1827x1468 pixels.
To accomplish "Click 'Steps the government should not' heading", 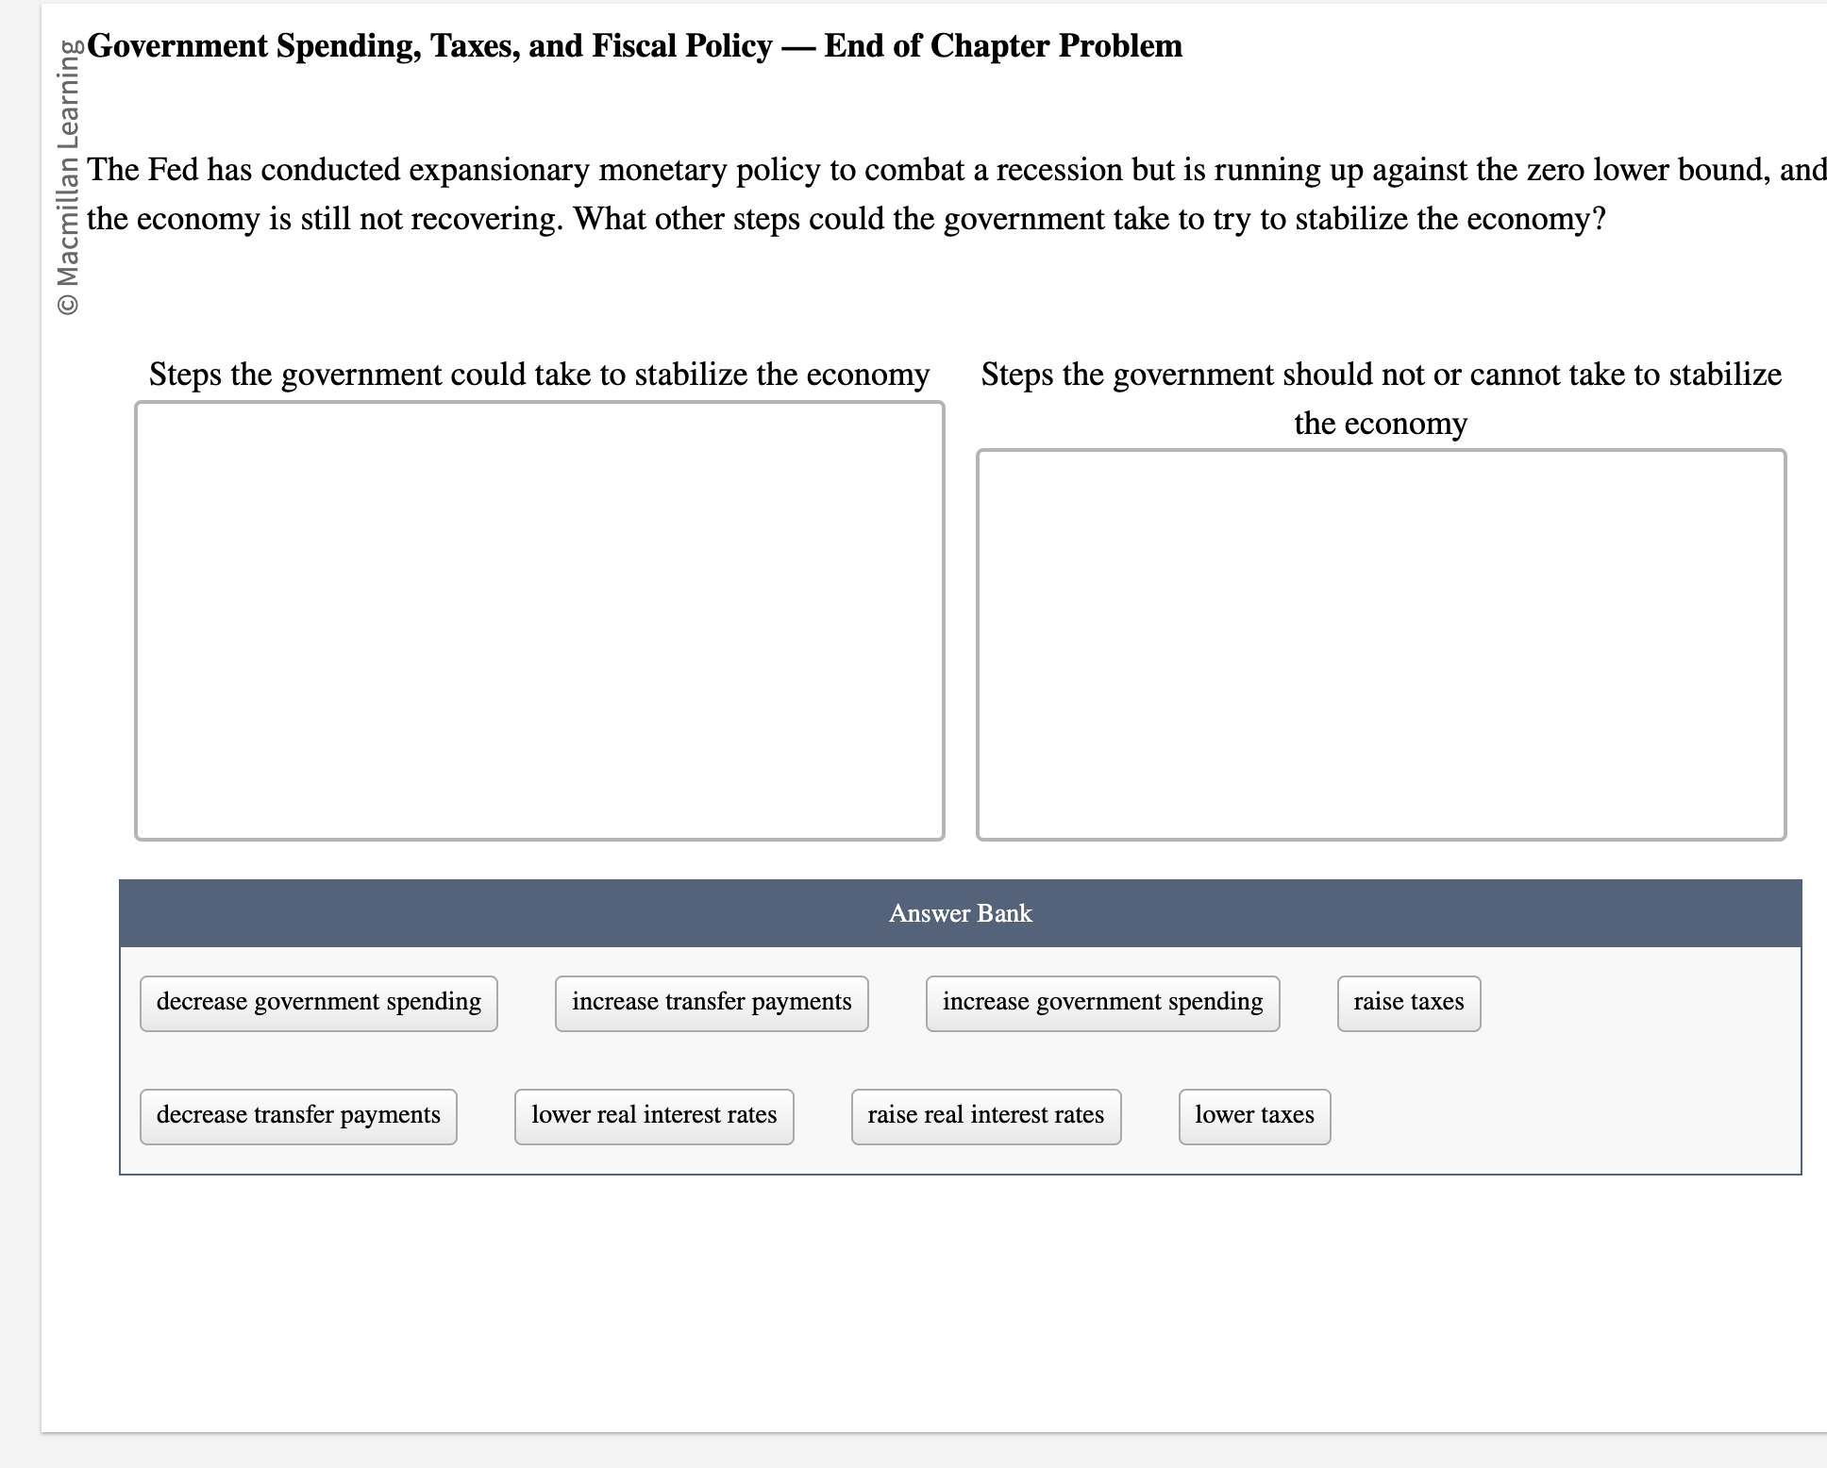I will [x=1381, y=375].
